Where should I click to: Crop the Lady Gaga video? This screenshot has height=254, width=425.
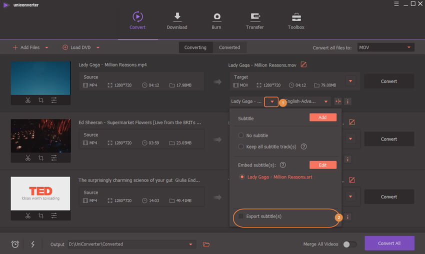pos(40,100)
